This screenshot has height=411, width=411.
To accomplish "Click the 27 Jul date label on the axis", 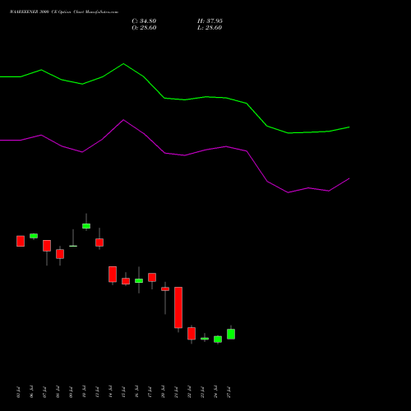I will [x=229, y=392].
